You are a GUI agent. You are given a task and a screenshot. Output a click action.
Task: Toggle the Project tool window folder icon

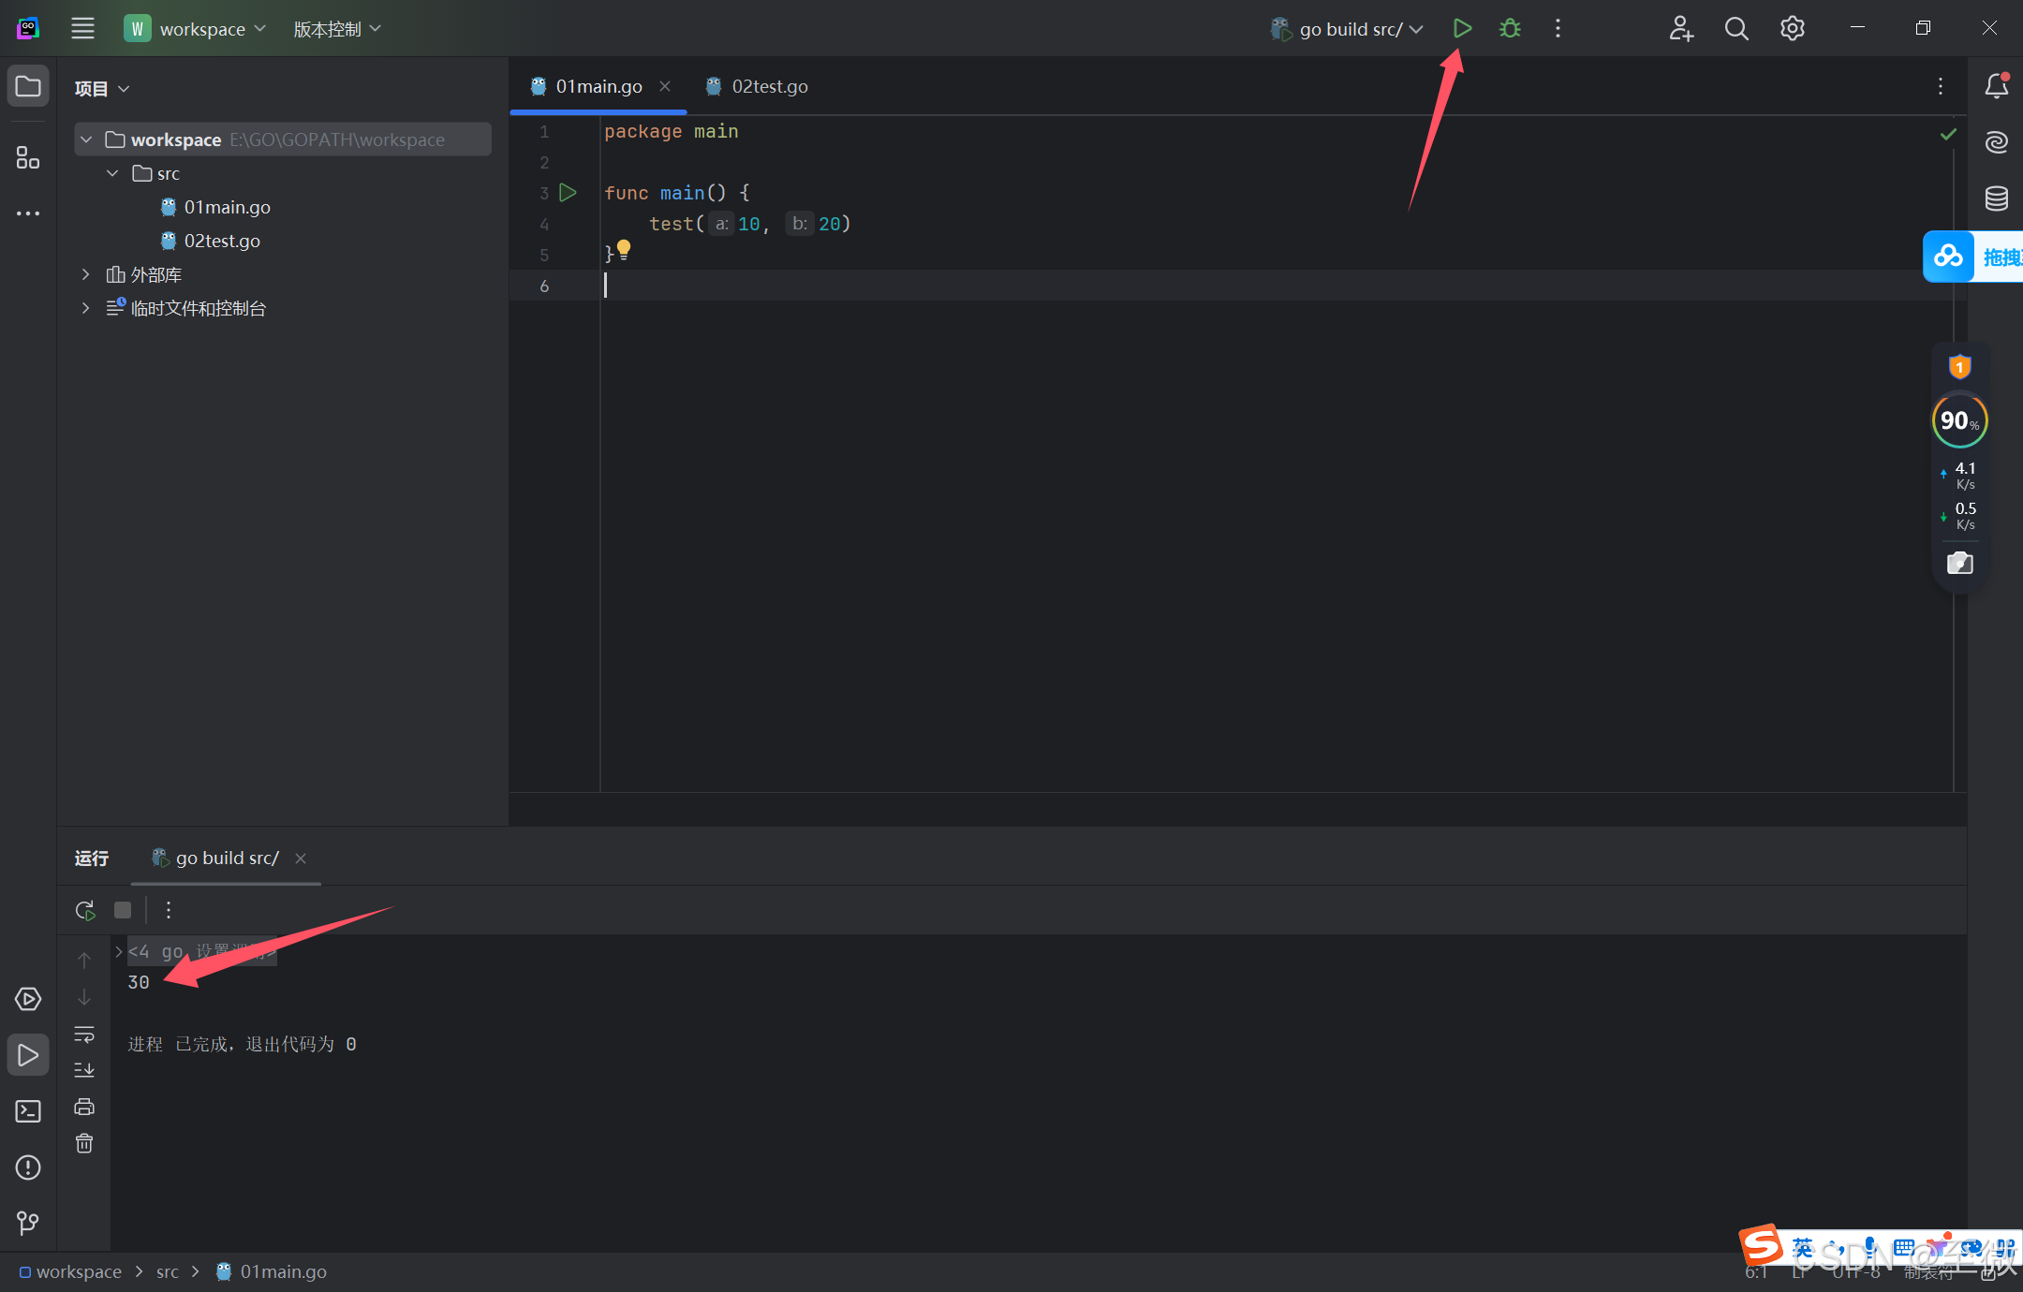28,86
